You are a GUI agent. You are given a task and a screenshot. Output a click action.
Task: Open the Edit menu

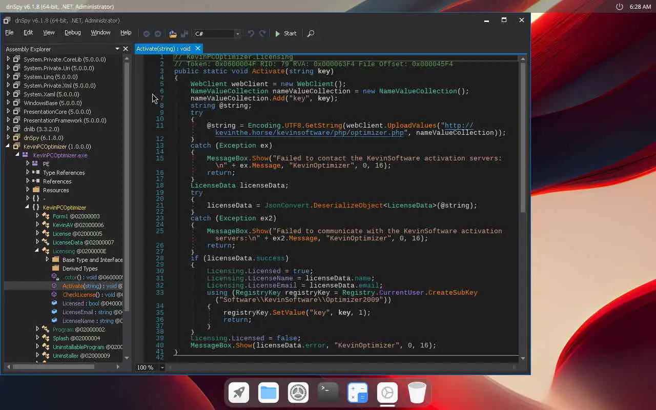point(28,32)
